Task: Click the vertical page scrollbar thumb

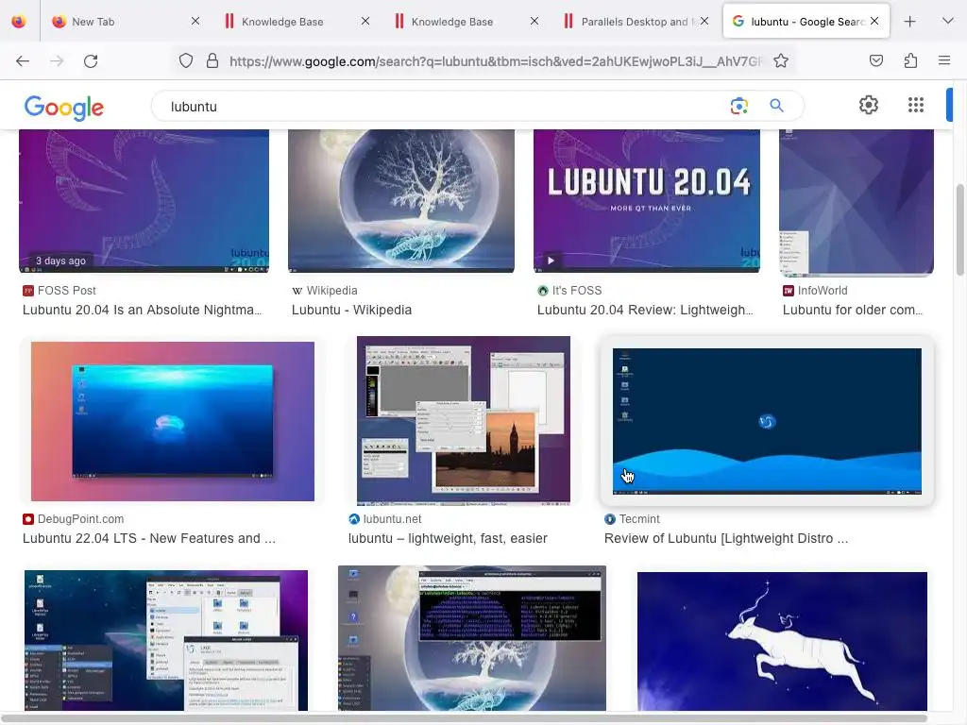Action: pos(959,229)
